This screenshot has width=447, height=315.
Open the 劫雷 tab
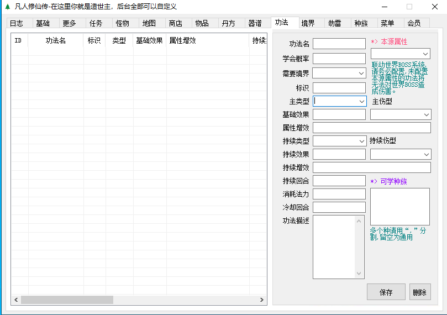[338, 23]
